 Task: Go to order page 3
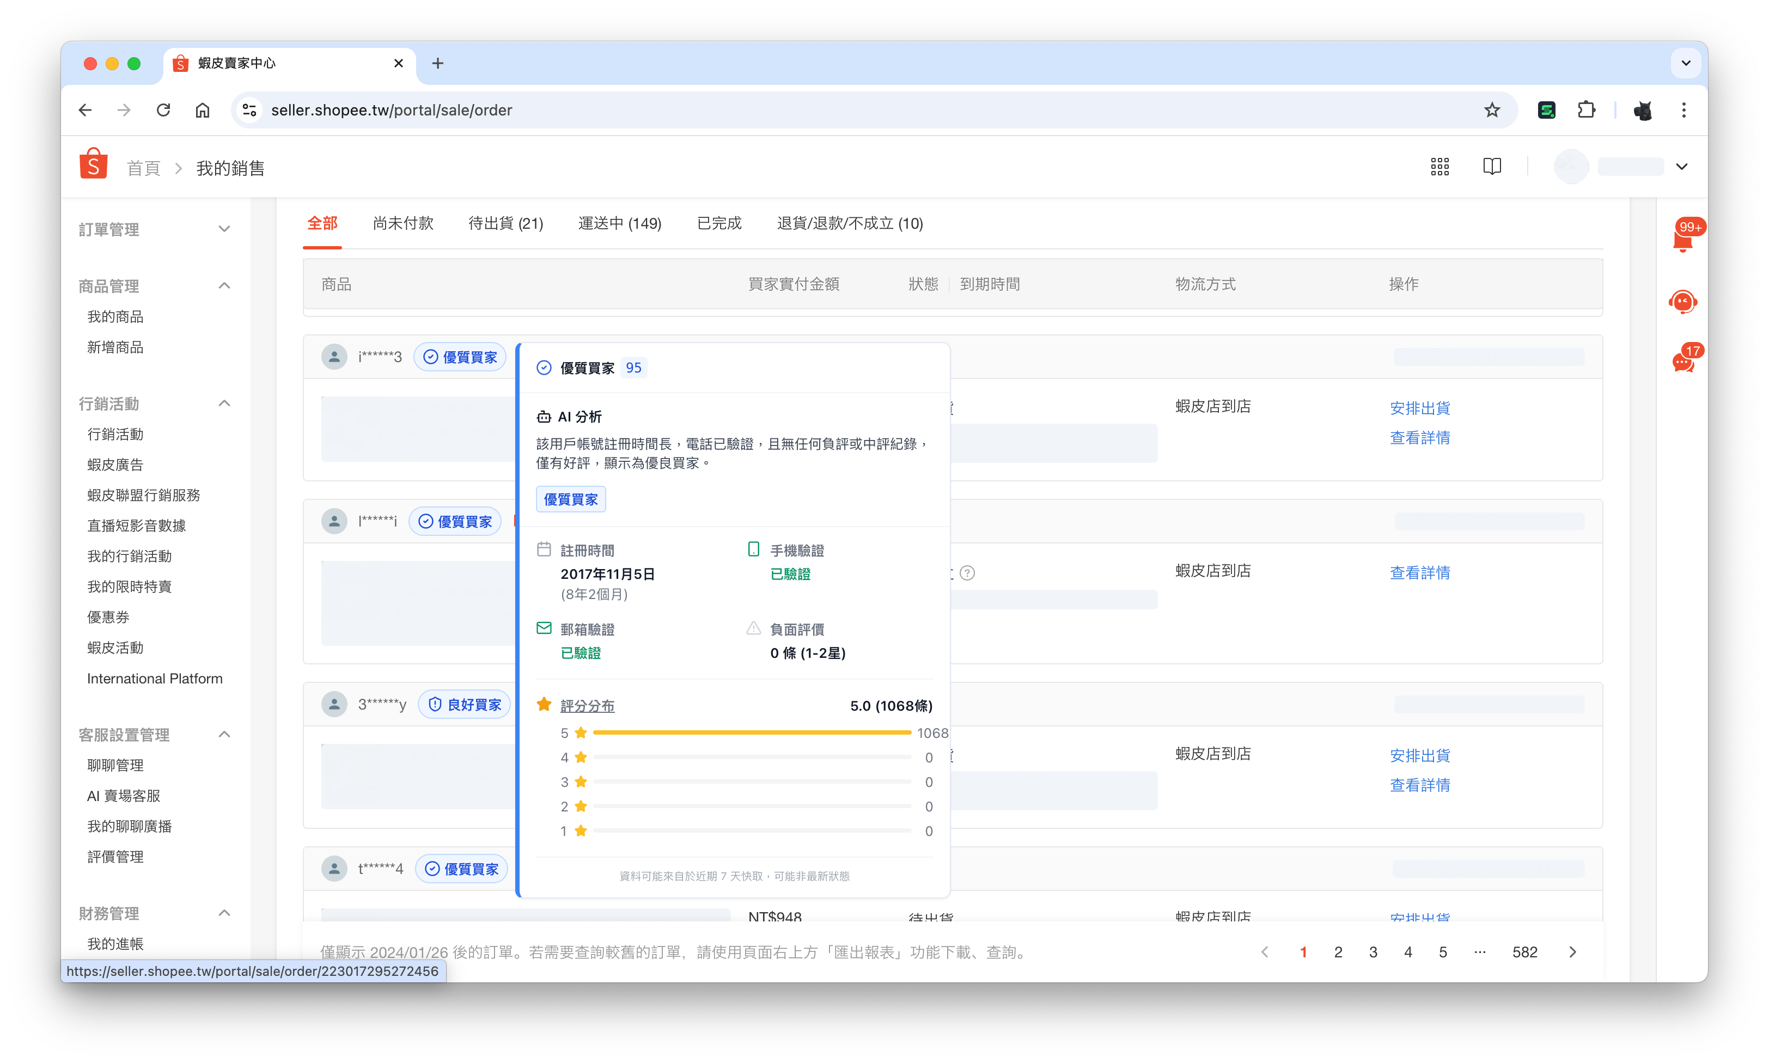pos(1372,952)
